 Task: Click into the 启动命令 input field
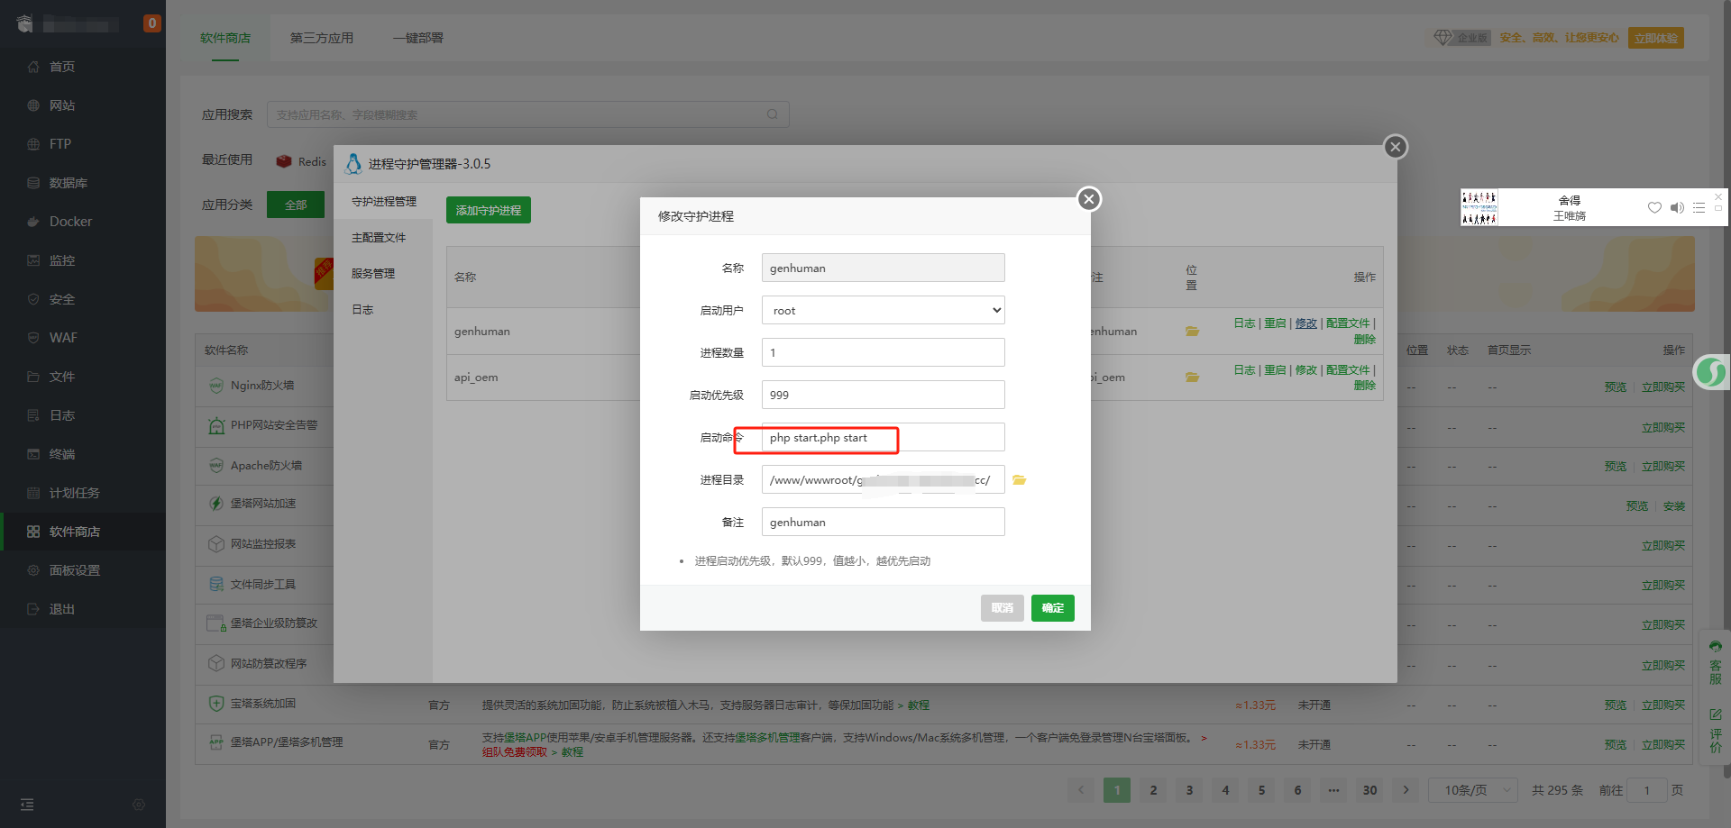click(x=883, y=437)
